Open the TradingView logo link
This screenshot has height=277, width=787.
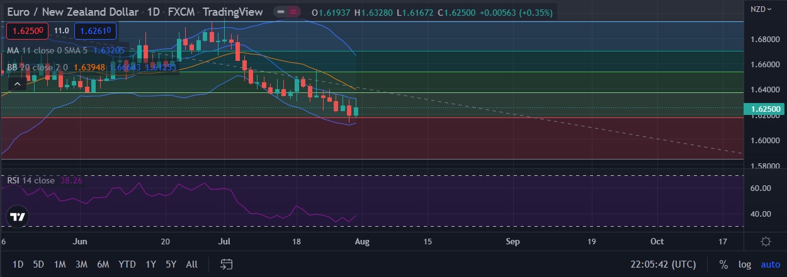[18, 217]
